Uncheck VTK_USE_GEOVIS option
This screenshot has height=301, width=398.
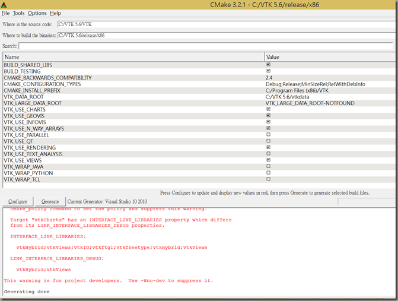coord(268,115)
